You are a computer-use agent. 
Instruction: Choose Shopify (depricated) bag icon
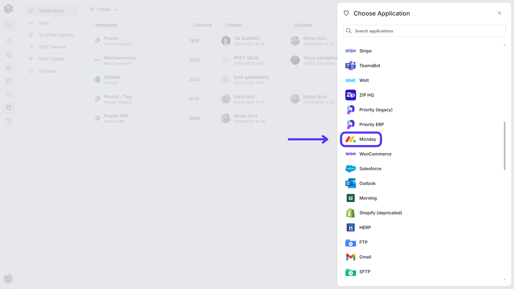point(350,213)
